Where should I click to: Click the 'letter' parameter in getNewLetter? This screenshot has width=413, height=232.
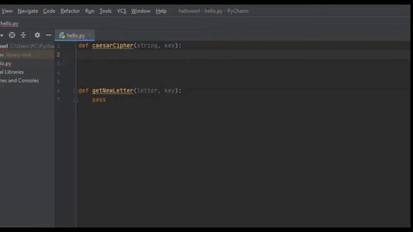pos(147,90)
